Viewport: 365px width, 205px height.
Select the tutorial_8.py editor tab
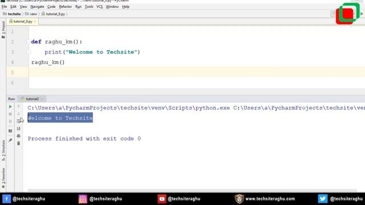23,22
